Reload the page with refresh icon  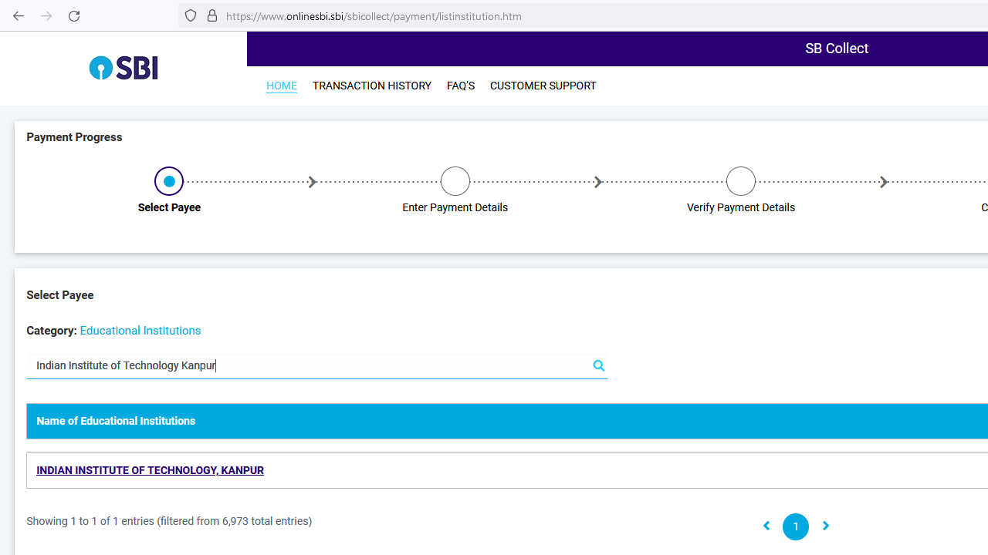(74, 16)
